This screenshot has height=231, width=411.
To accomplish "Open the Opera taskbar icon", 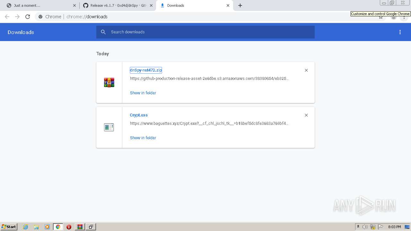I will pos(69,227).
